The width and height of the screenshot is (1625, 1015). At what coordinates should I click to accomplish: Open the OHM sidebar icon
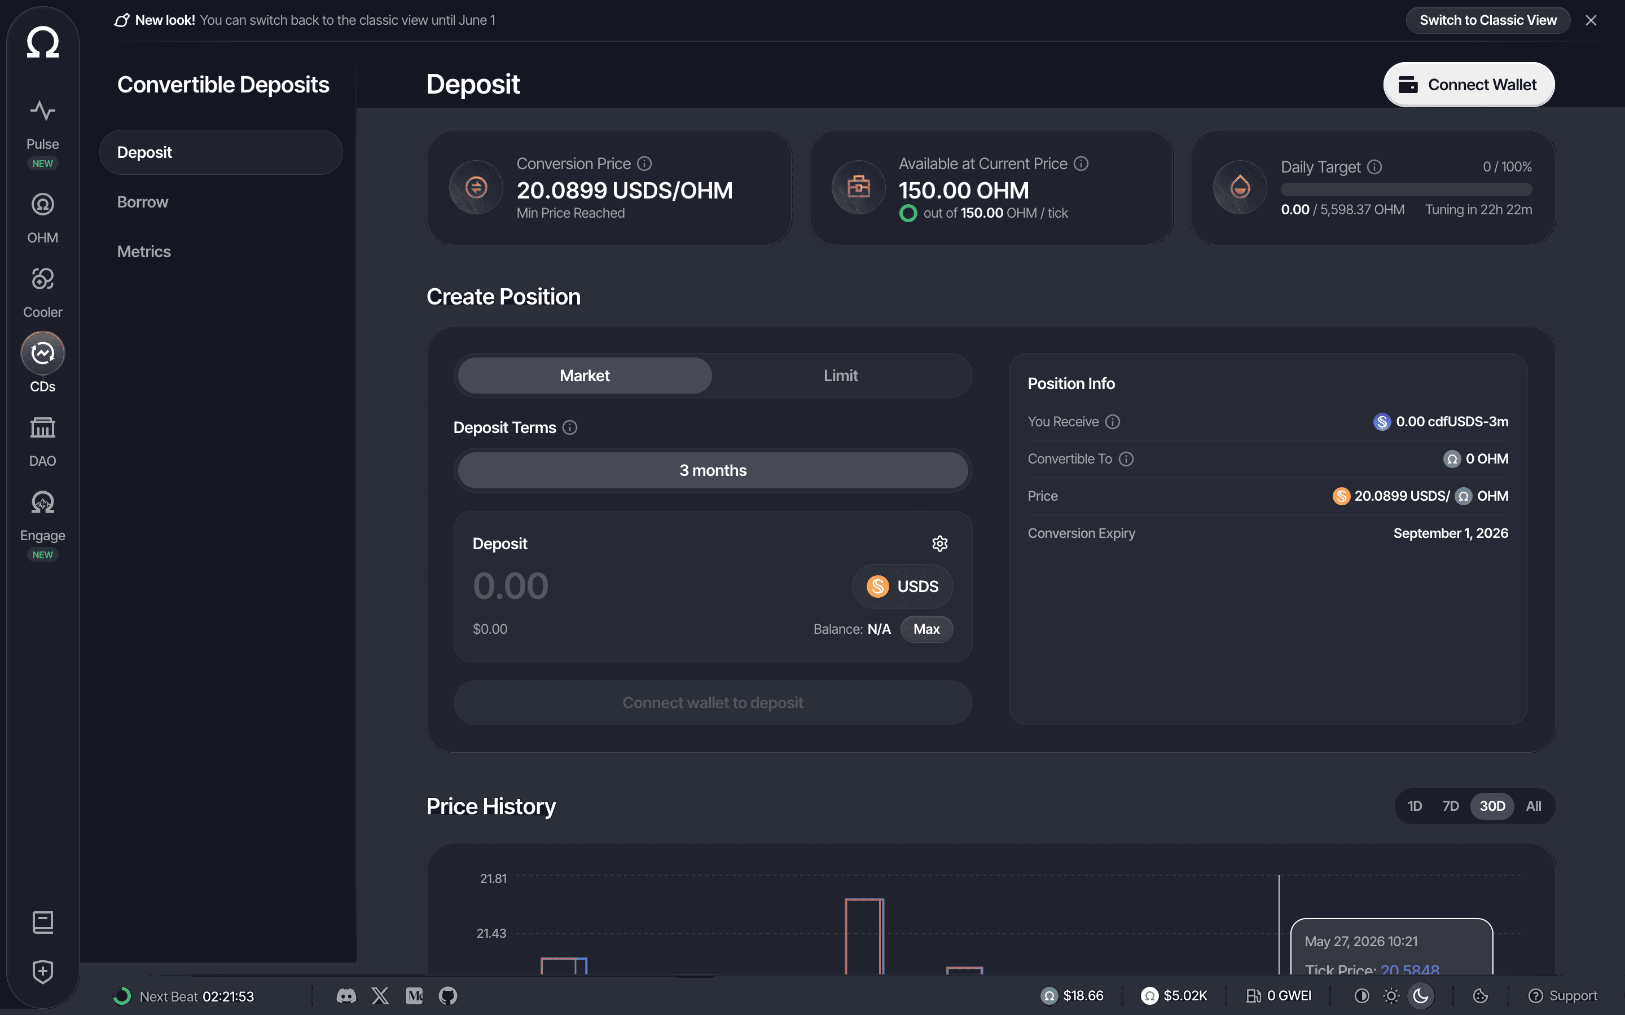42,204
